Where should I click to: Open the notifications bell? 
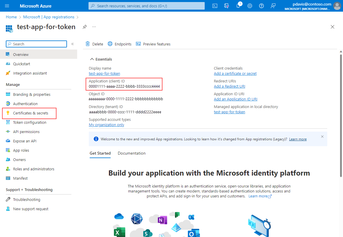coord(238,6)
